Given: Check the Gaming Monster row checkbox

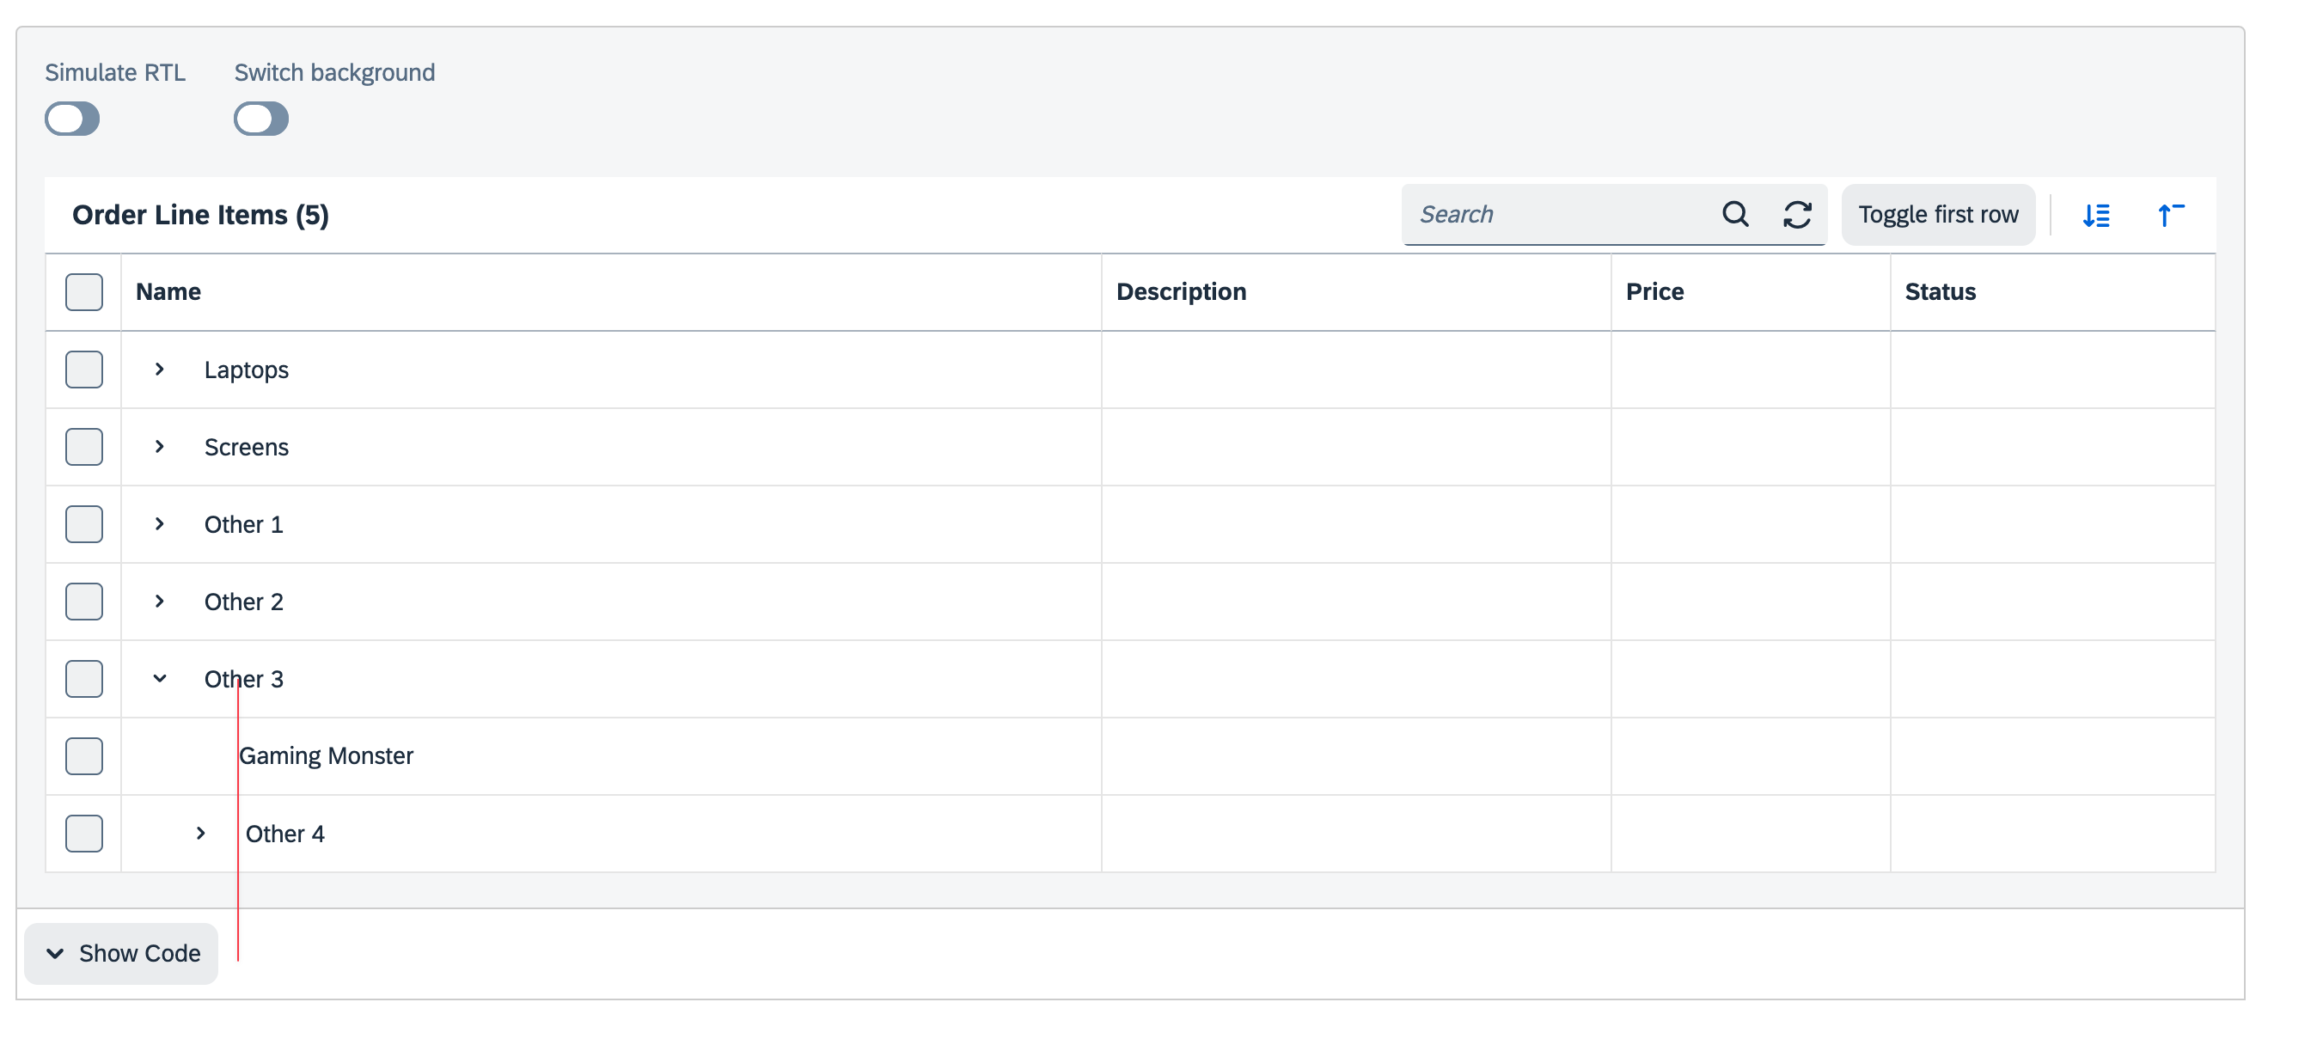Looking at the screenshot, I should point(83,756).
